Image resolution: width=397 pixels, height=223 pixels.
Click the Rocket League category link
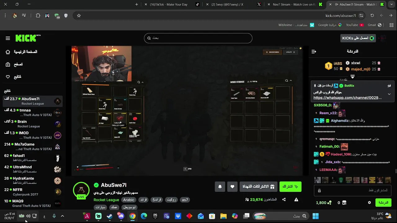point(106,200)
